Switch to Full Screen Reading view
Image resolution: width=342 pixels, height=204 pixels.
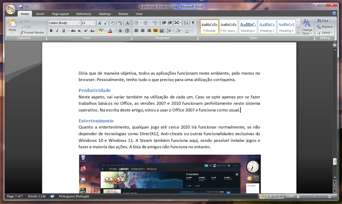point(267,196)
